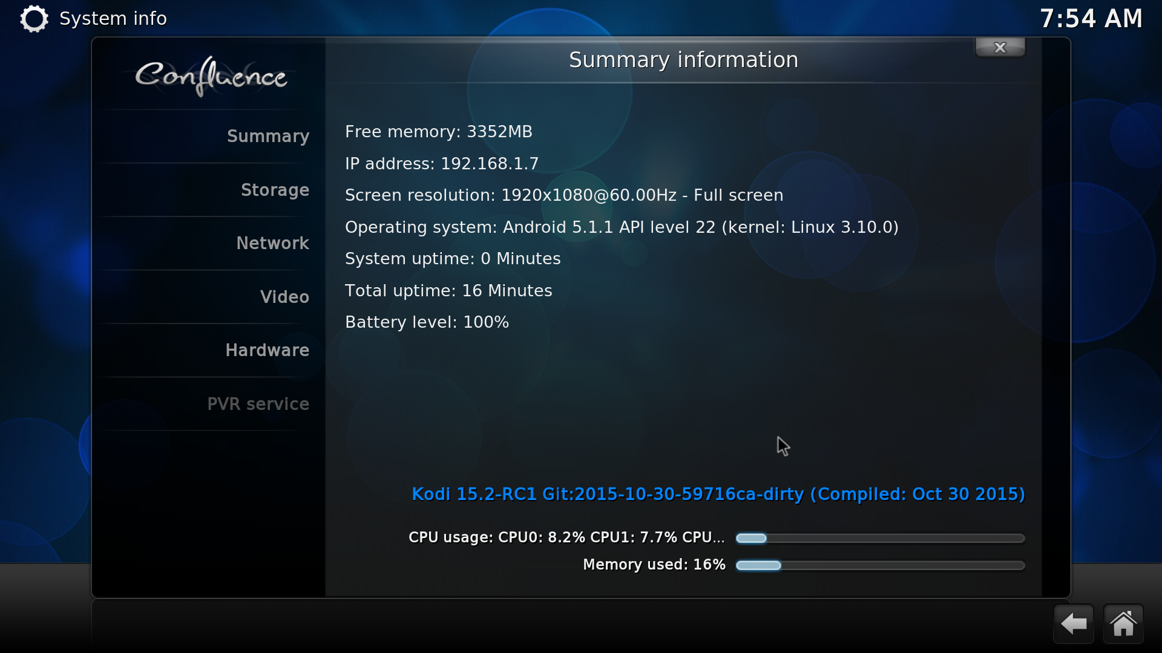1162x653 pixels.
Task: Click the System uptime: 0 Minutes line
Action: click(x=453, y=259)
